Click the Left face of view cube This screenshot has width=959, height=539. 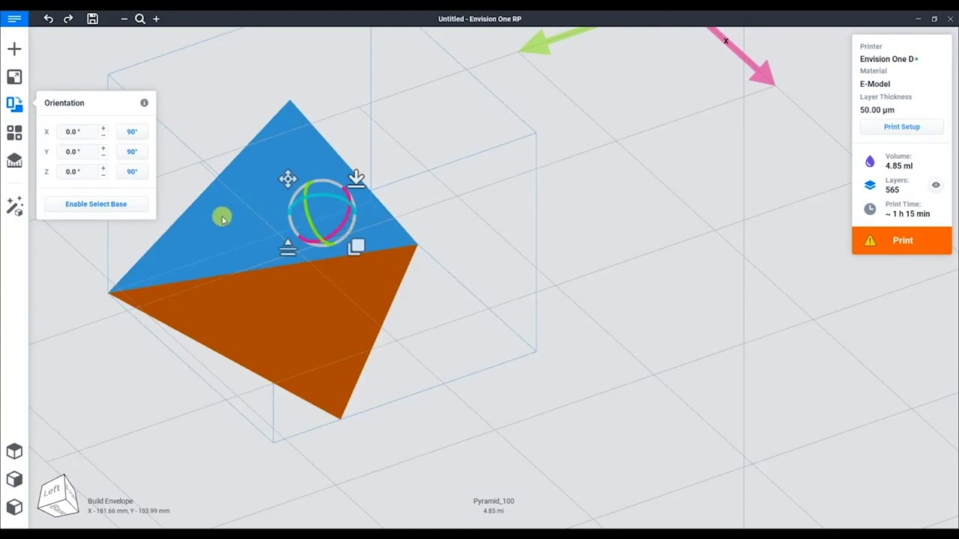point(51,492)
